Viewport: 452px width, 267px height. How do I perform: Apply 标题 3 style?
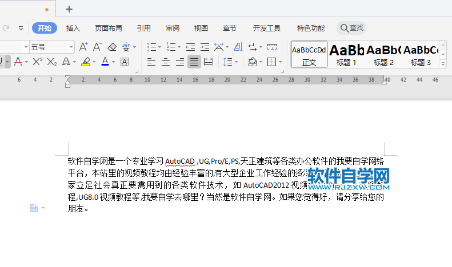coord(421,55)
